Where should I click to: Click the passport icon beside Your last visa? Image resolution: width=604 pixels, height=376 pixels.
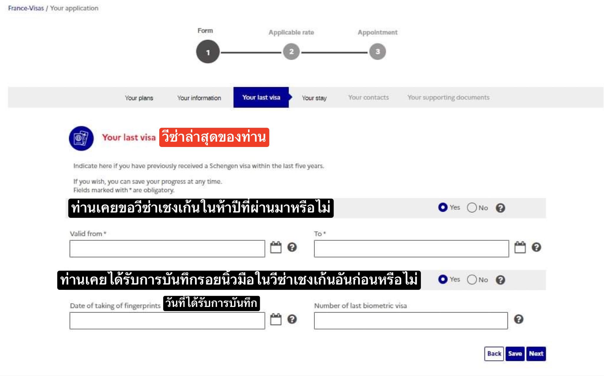click(x=81, y=138)
